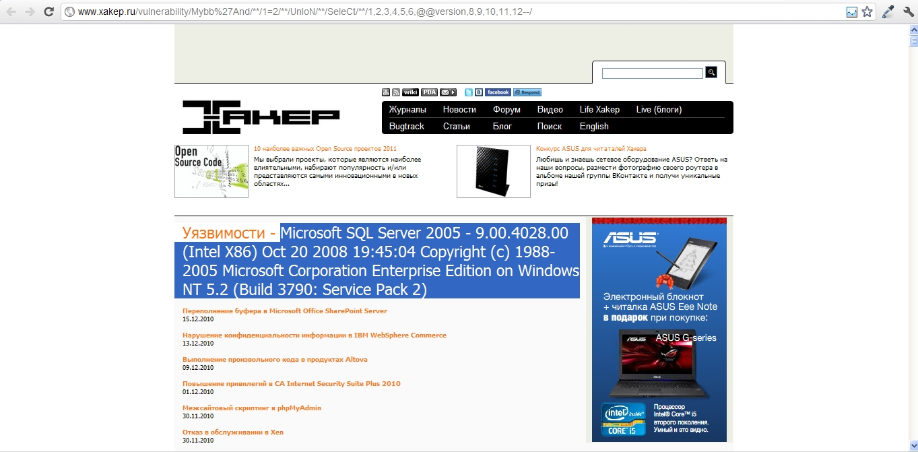Open the RSS feed icon
Image resolution: width=918 pixels, height=452 pixels.
click(x=396, y=92)
